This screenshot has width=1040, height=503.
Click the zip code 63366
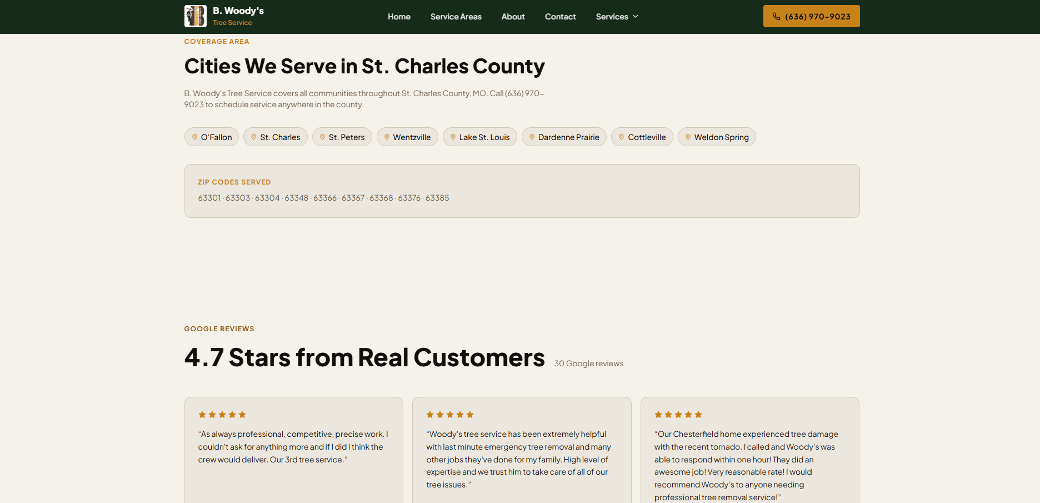325,198
